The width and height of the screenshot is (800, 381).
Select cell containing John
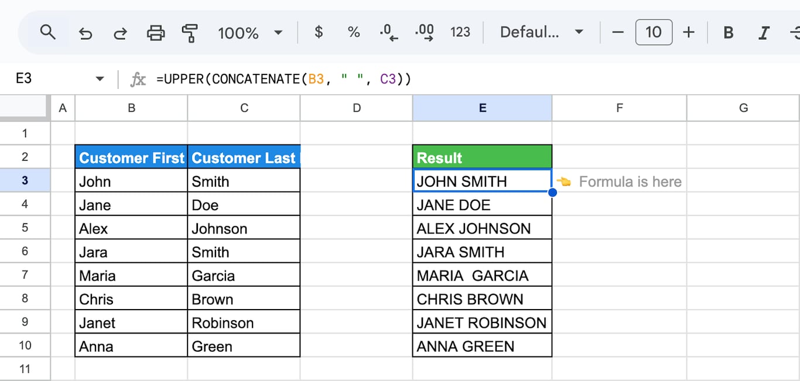click(x=131, y=180)
